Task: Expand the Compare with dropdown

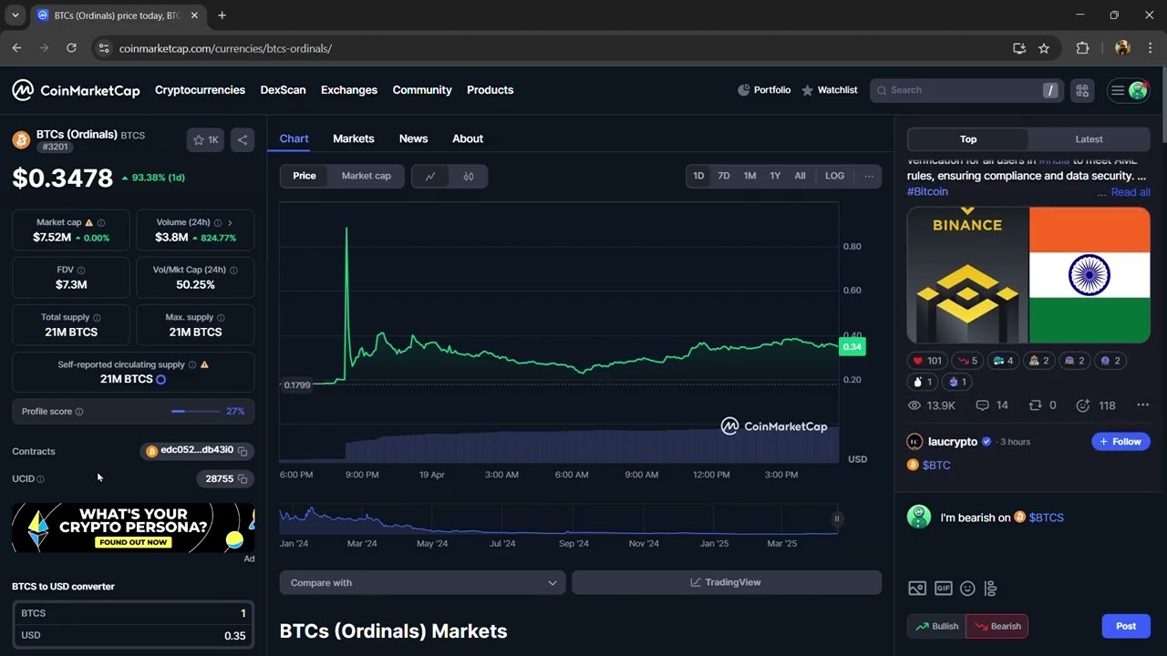Action: pyautogui.click(x=422, y=582)
